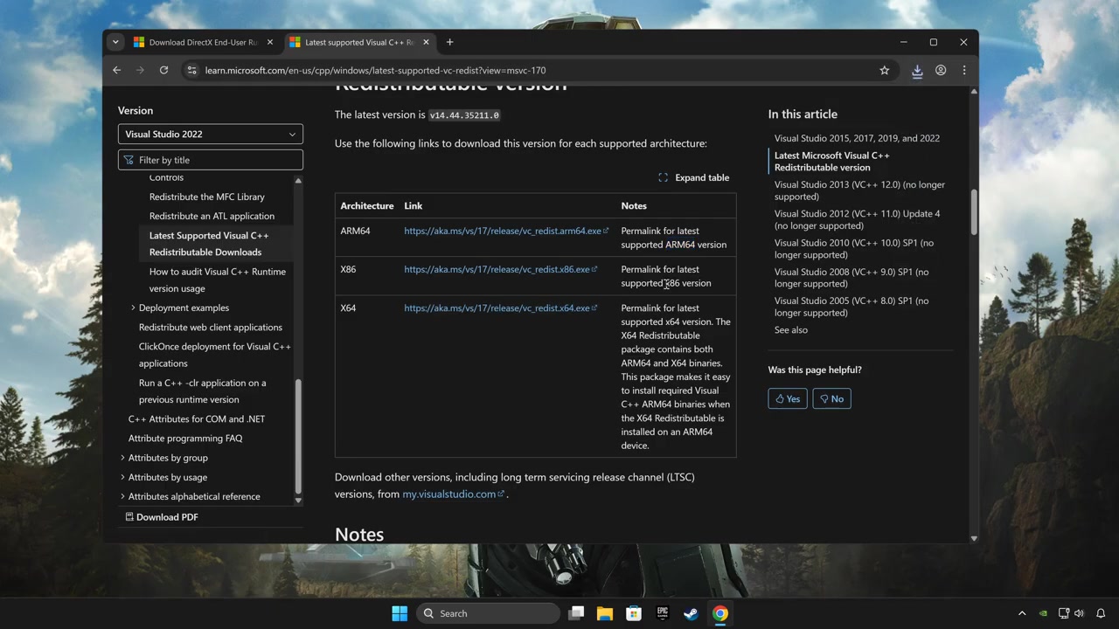Go back with the browser back arrow
Viewport: 1119px width, 629px height.
click(x=116, y=70)
